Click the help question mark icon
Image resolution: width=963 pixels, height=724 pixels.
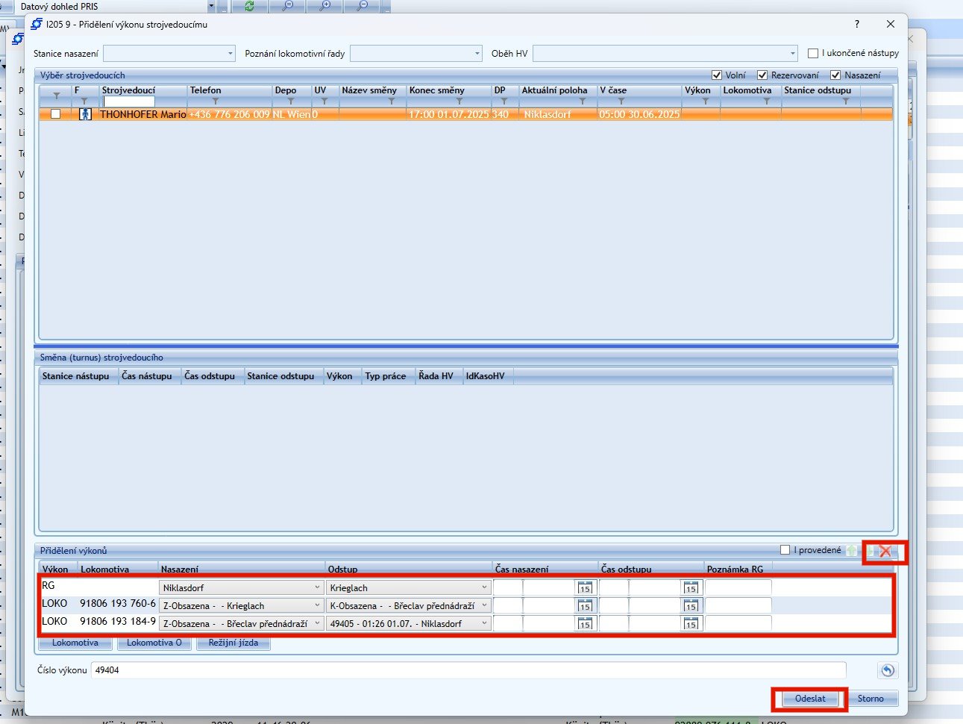click(856, 24)
